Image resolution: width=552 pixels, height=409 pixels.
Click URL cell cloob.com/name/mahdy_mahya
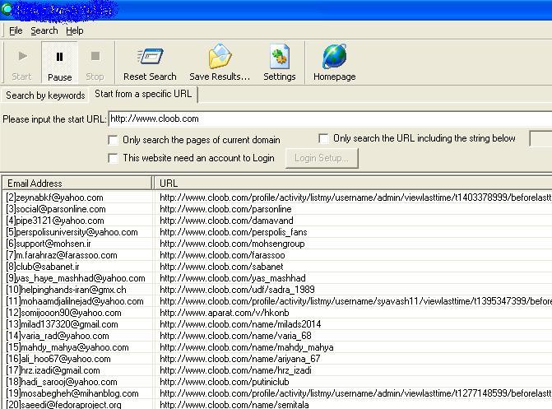247,347
